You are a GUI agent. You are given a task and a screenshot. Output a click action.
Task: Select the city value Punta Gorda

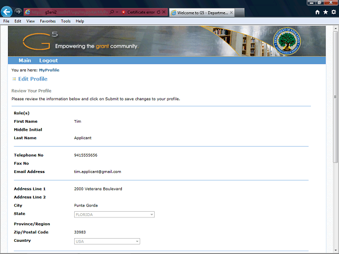[86, 205]
